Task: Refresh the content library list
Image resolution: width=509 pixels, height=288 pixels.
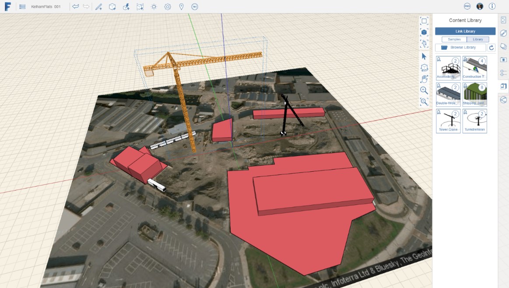Action: pos(491,48)
